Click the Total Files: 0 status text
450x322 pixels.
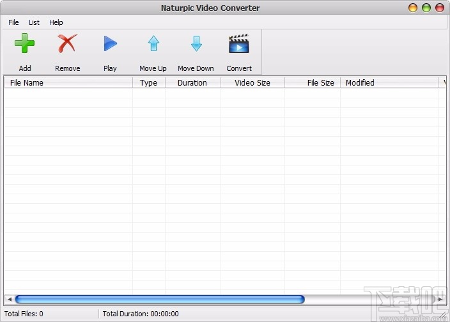point(24,314)
